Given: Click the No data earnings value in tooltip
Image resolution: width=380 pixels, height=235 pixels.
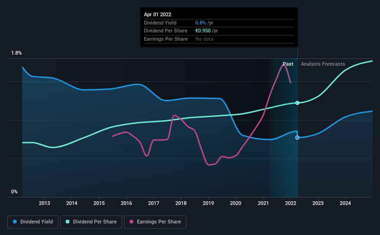Looking at the screenshot, I should pyautogui.click(x=204, y=39).
